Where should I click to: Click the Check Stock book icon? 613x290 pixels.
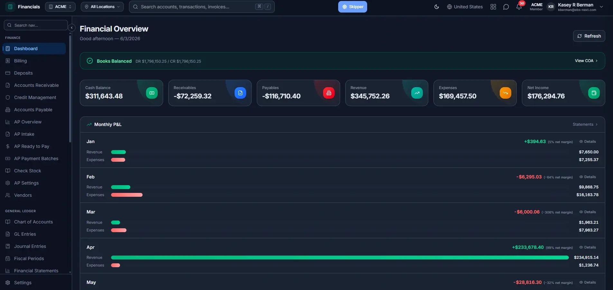click(8, 171)
